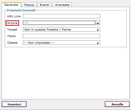
Task: Cancel with the Annulla button
Action: tap(117, 104)
